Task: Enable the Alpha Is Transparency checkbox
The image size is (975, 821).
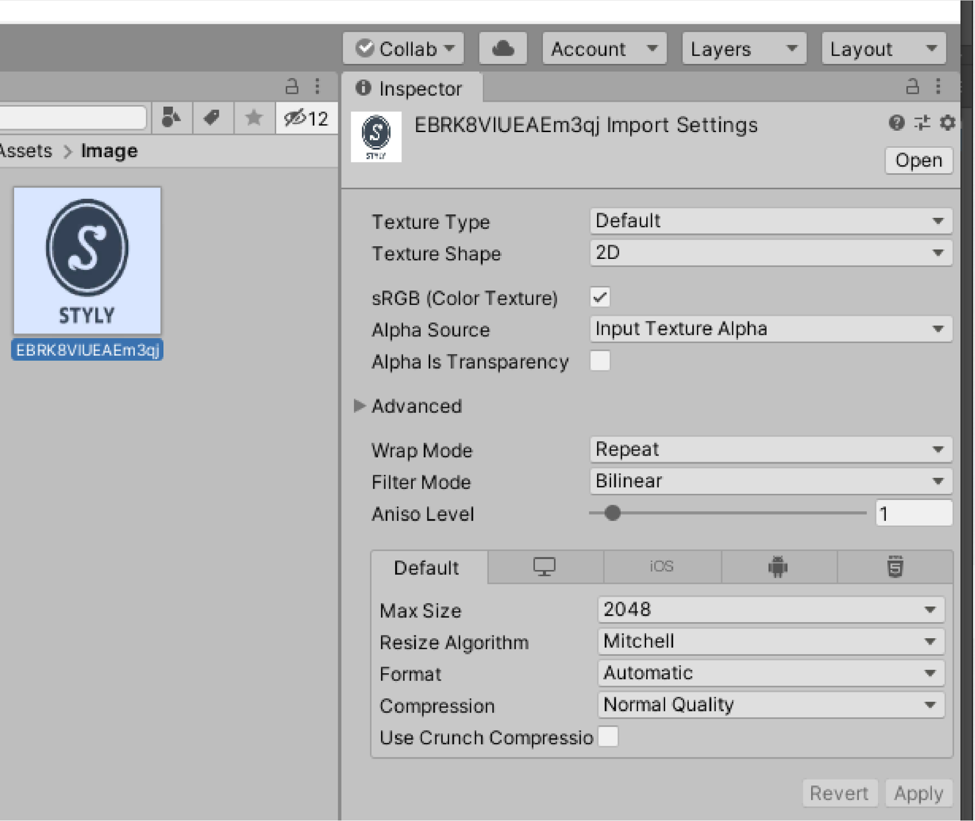Action: click(x=600, y=361)
